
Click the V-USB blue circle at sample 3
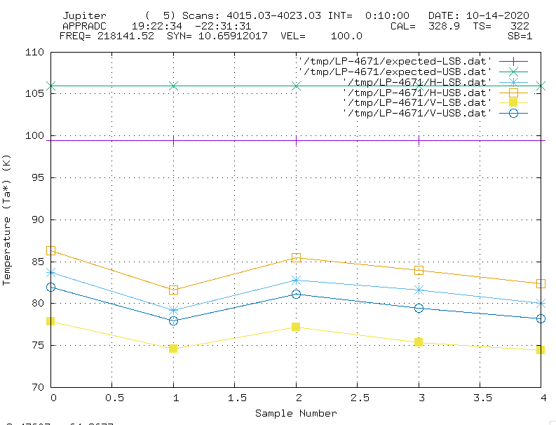(x=419, y=308)
